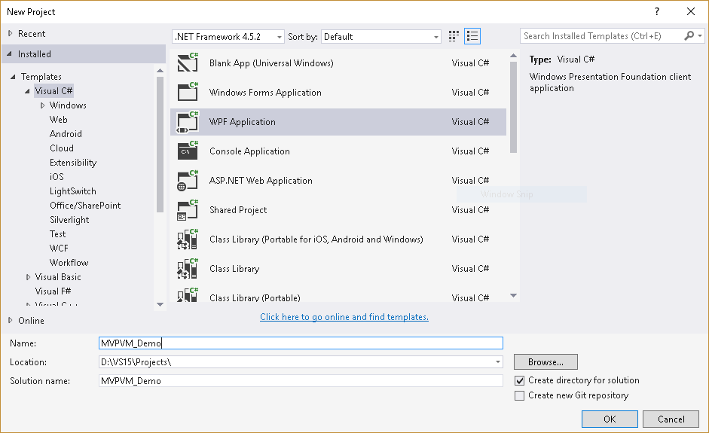Click template list scrollbar down arrow
The width and height of the screenshot is (709, 433).
coord(513,296)
